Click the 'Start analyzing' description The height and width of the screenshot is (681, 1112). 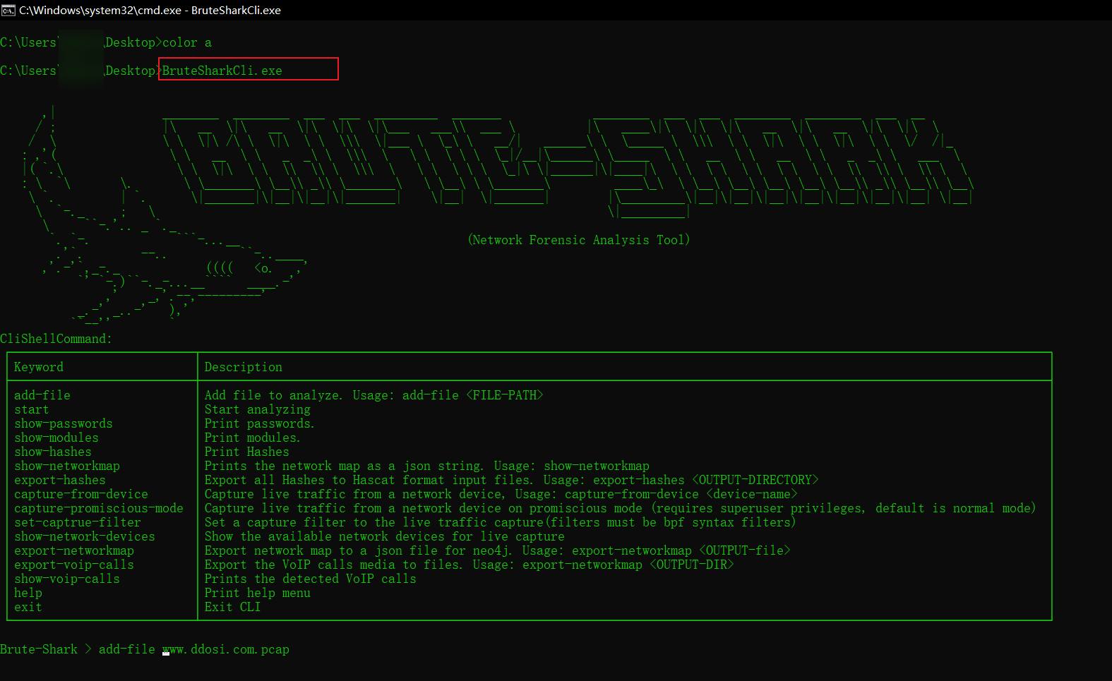point(258,409)
